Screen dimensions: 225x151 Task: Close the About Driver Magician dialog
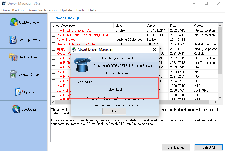(155, 49)
